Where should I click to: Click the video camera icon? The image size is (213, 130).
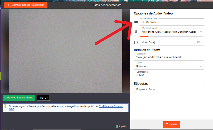click(x=136, y=22)
